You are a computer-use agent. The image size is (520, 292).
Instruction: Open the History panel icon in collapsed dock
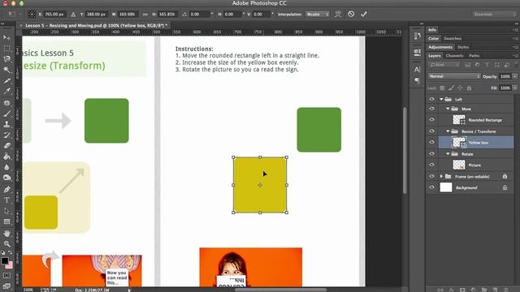(x=417, y=36)
